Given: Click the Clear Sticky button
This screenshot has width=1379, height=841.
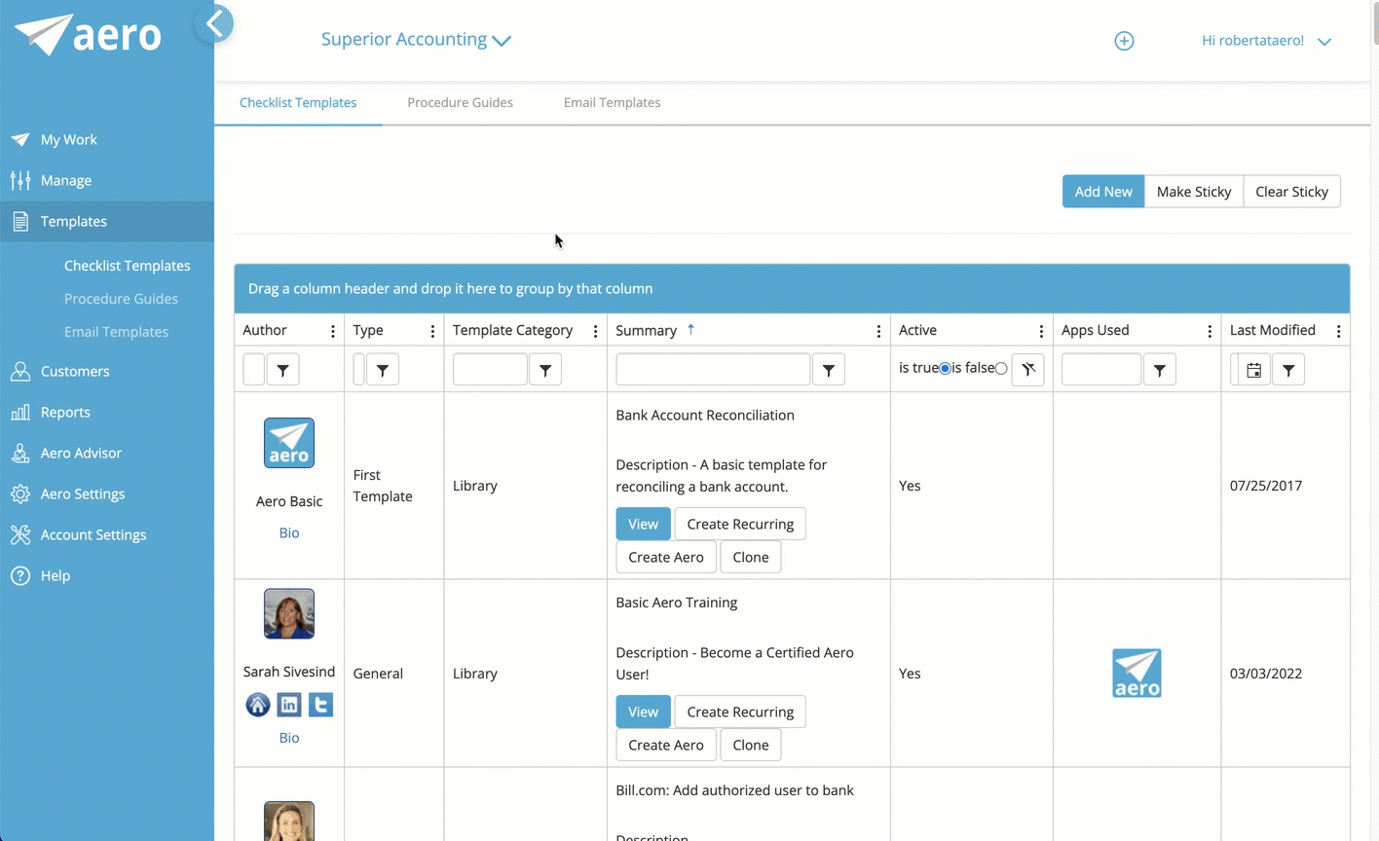Looking at the screenshot, I should pos(1291,192).
